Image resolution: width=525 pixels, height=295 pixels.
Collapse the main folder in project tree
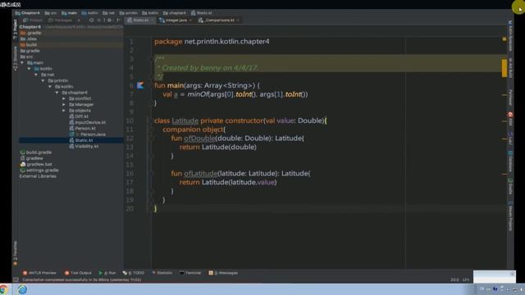(22, 62)
